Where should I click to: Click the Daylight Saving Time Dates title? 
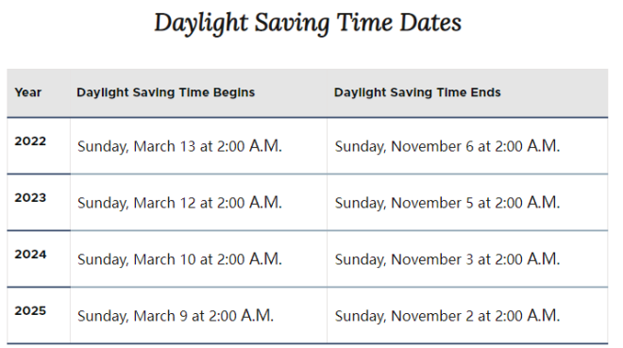pos(308,23)
